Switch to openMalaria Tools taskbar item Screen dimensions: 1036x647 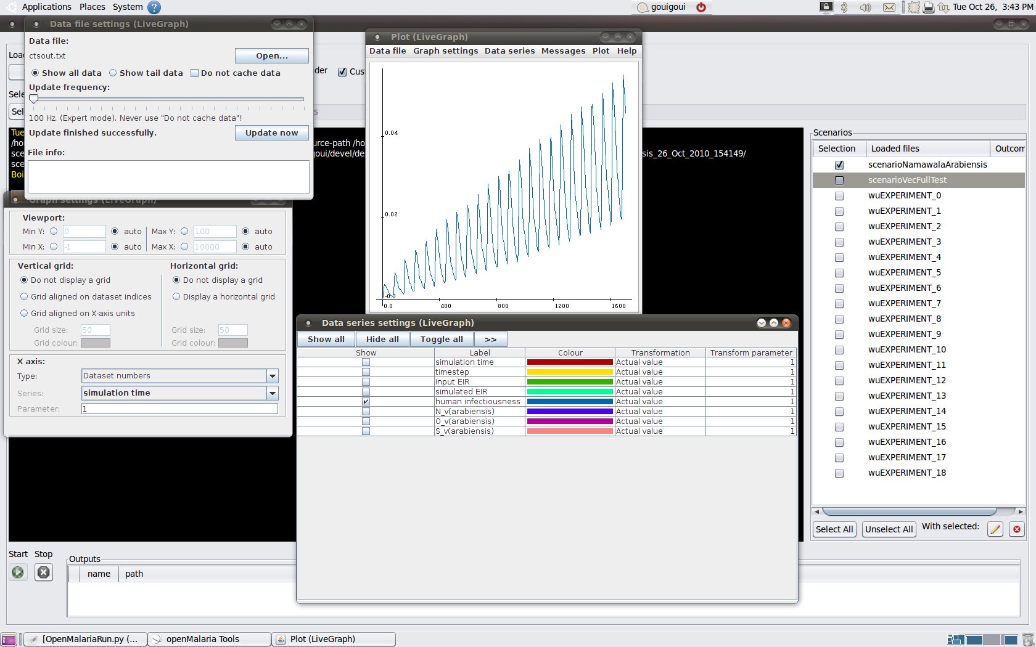210,640
